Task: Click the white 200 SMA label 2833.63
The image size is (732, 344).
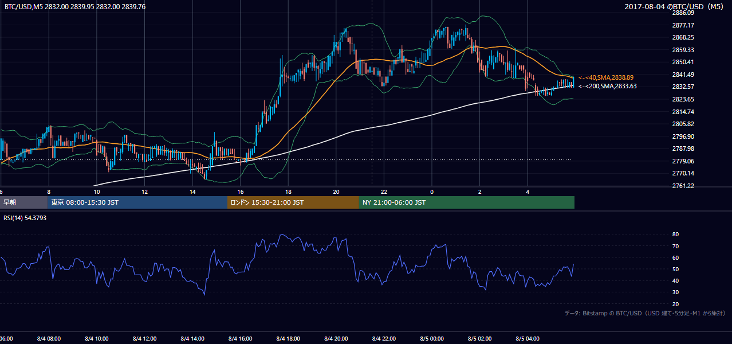Action: 607,86
